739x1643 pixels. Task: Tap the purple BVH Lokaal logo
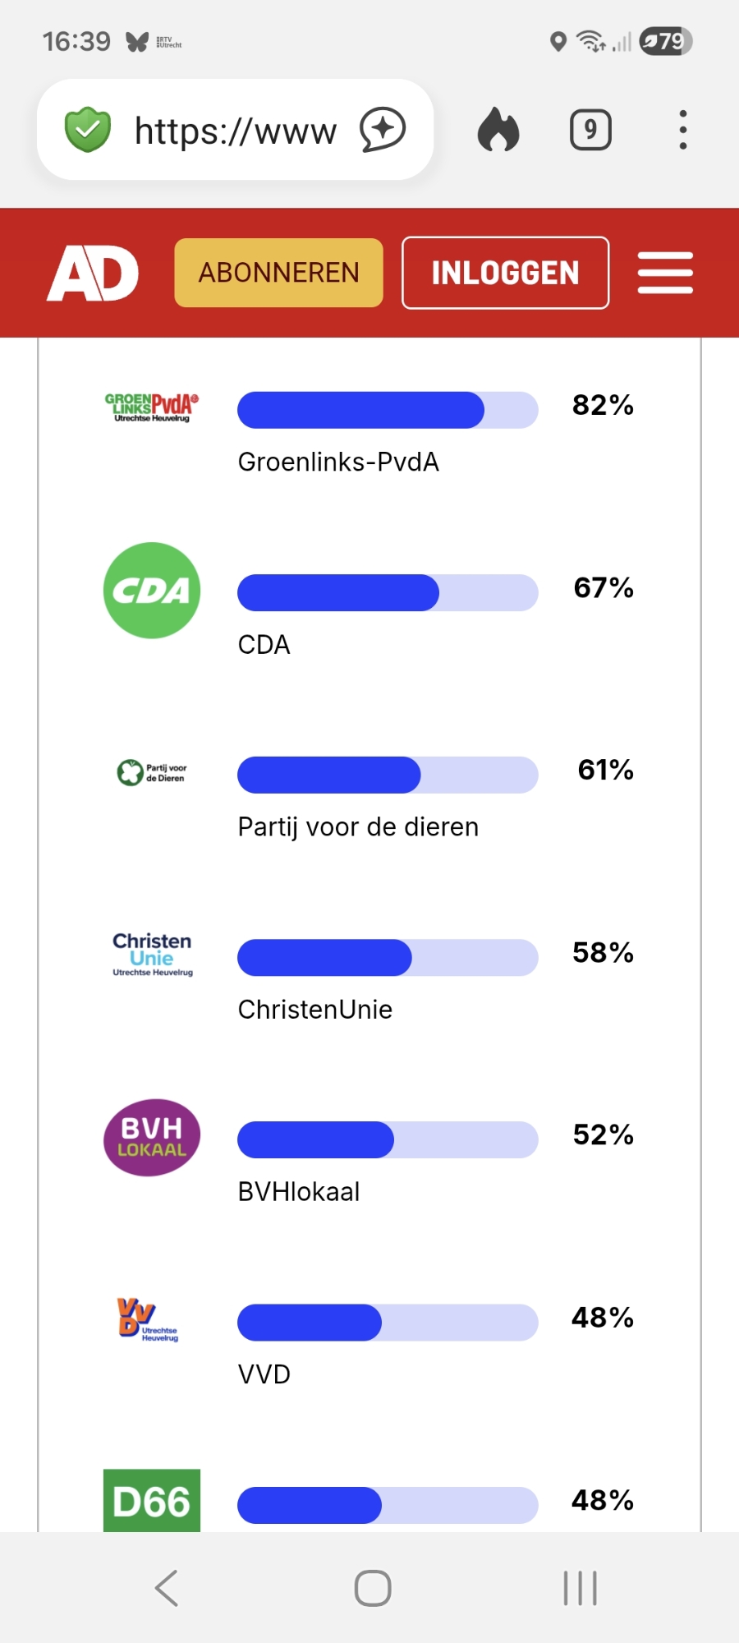coord(152,1138)
